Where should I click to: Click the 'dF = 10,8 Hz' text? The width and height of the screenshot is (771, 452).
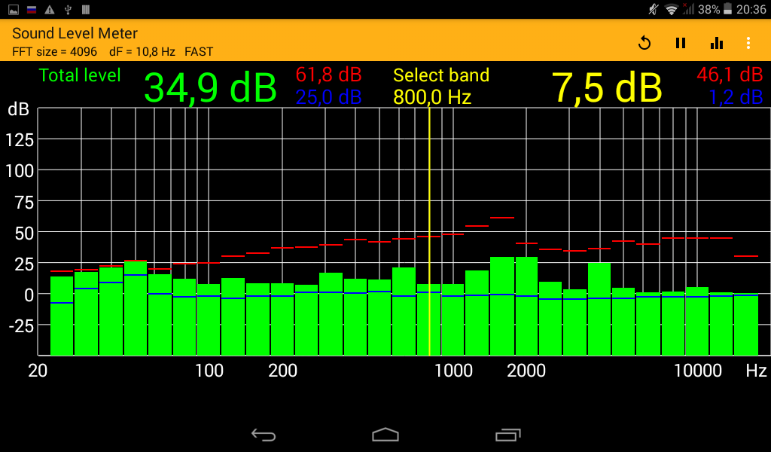[x=142, y=52]
